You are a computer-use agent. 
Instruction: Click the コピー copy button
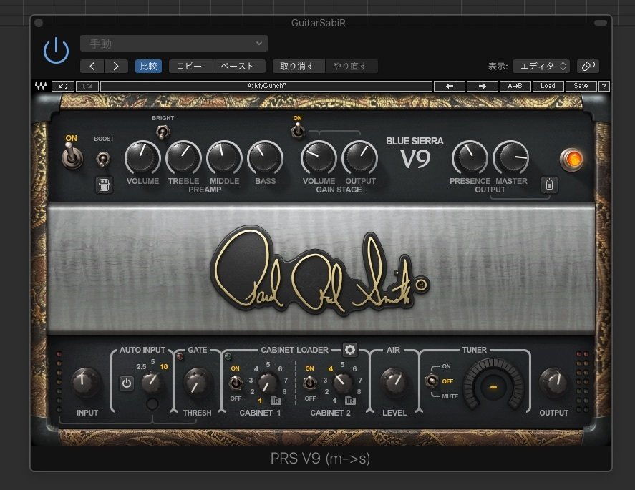(x=190, y=66)
